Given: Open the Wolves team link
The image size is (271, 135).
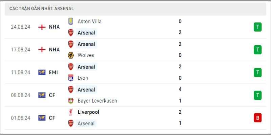Looking at the screenshot, I should [86, 55].
